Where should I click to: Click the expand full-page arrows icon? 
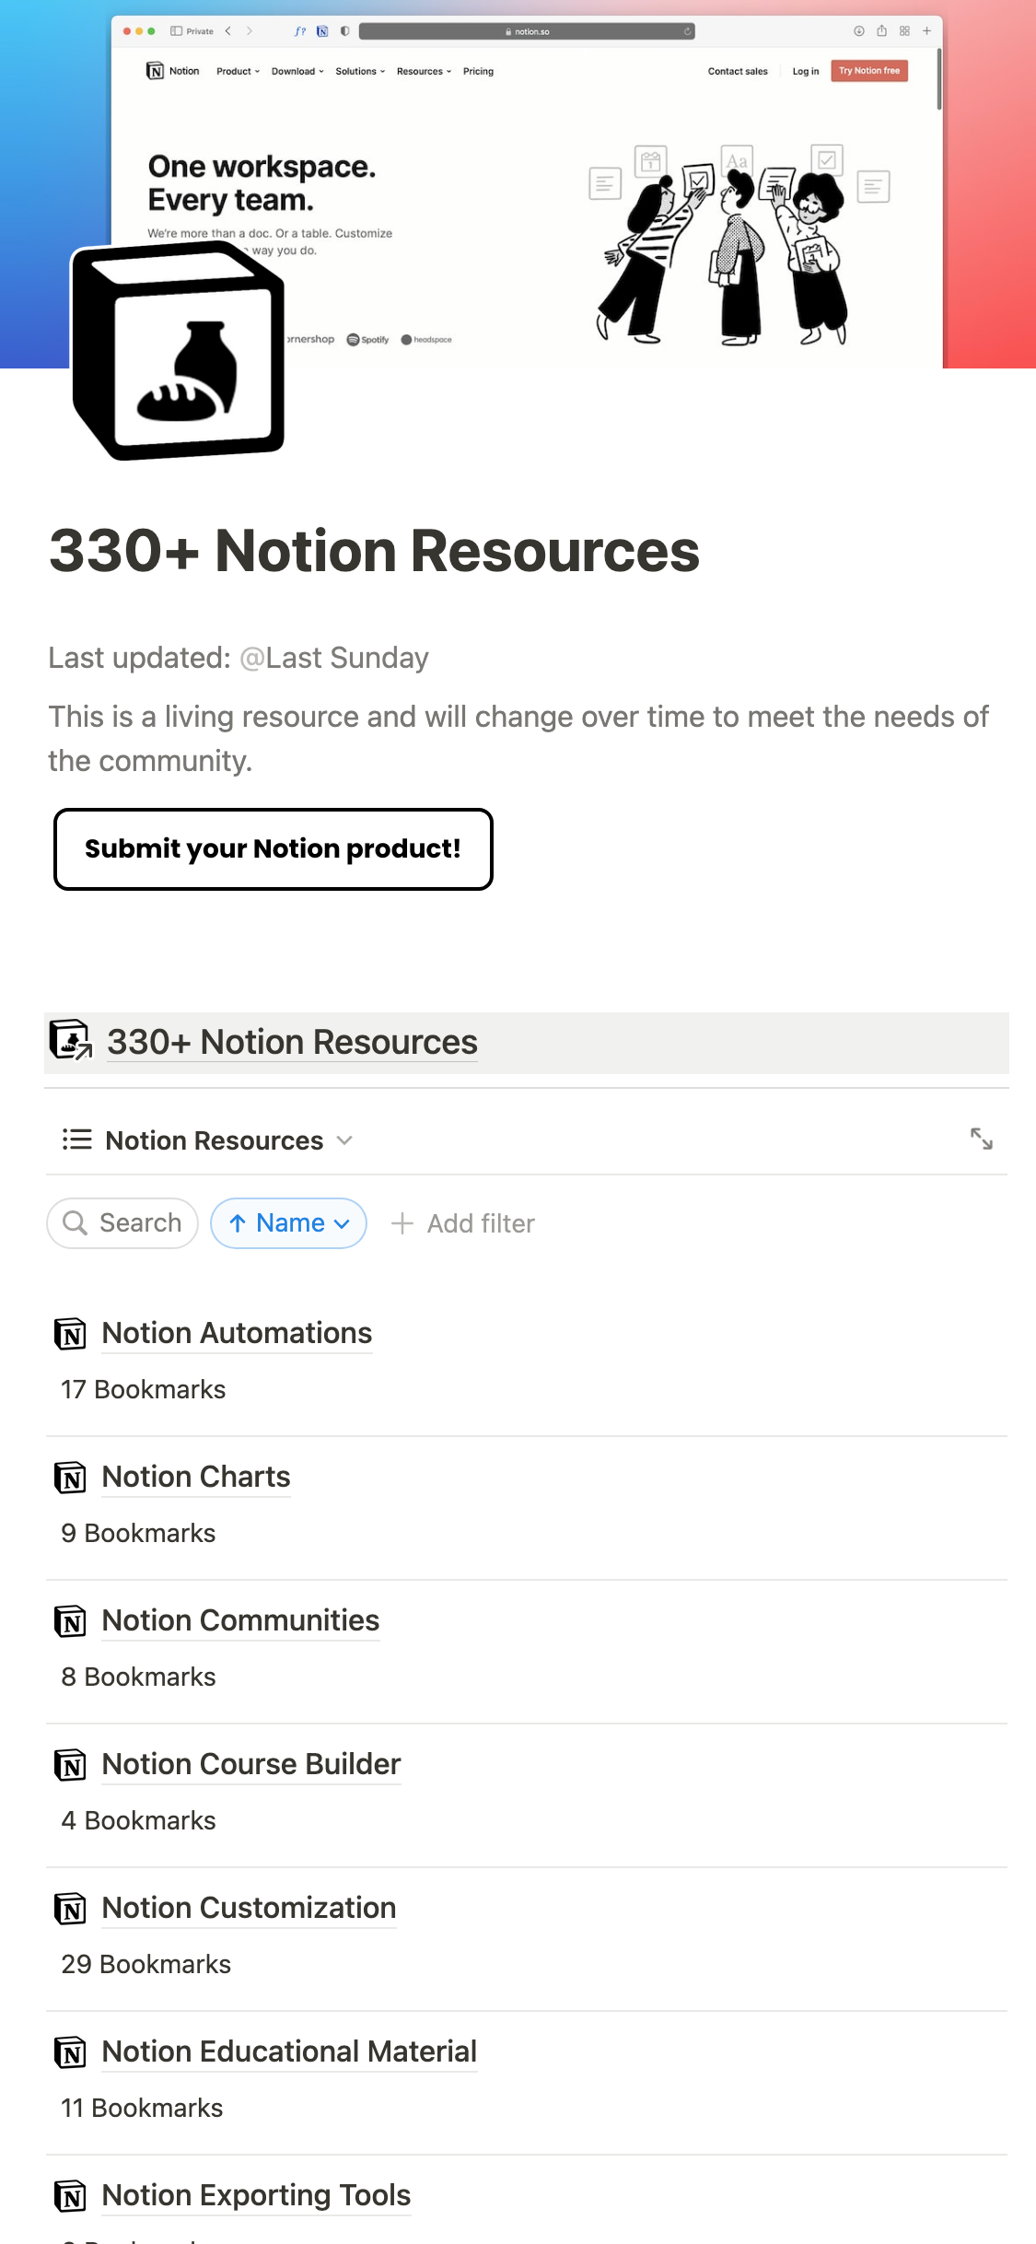point(982,1140)
